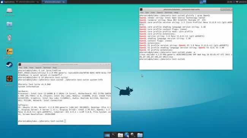This screenshot has width=247, height=138.
Task: Open Edit menu in system-info terminal
Action: click(25, 68)
